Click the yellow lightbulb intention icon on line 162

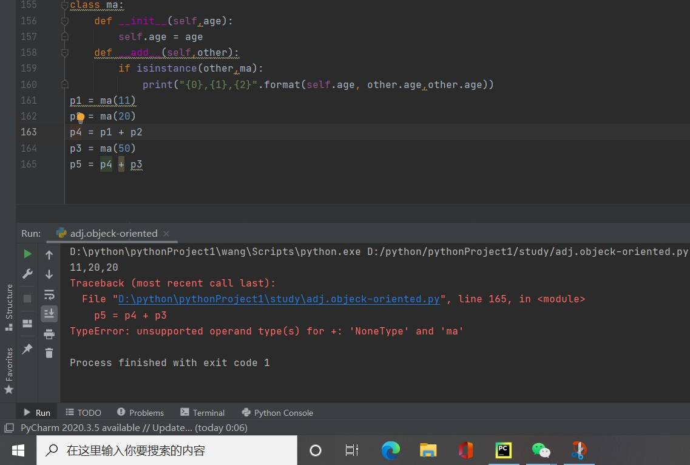[x=81, y=117]
